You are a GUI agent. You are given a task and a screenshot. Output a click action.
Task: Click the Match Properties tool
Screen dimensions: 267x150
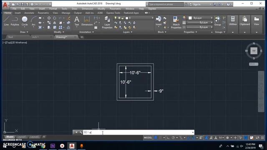coord(176,22)
